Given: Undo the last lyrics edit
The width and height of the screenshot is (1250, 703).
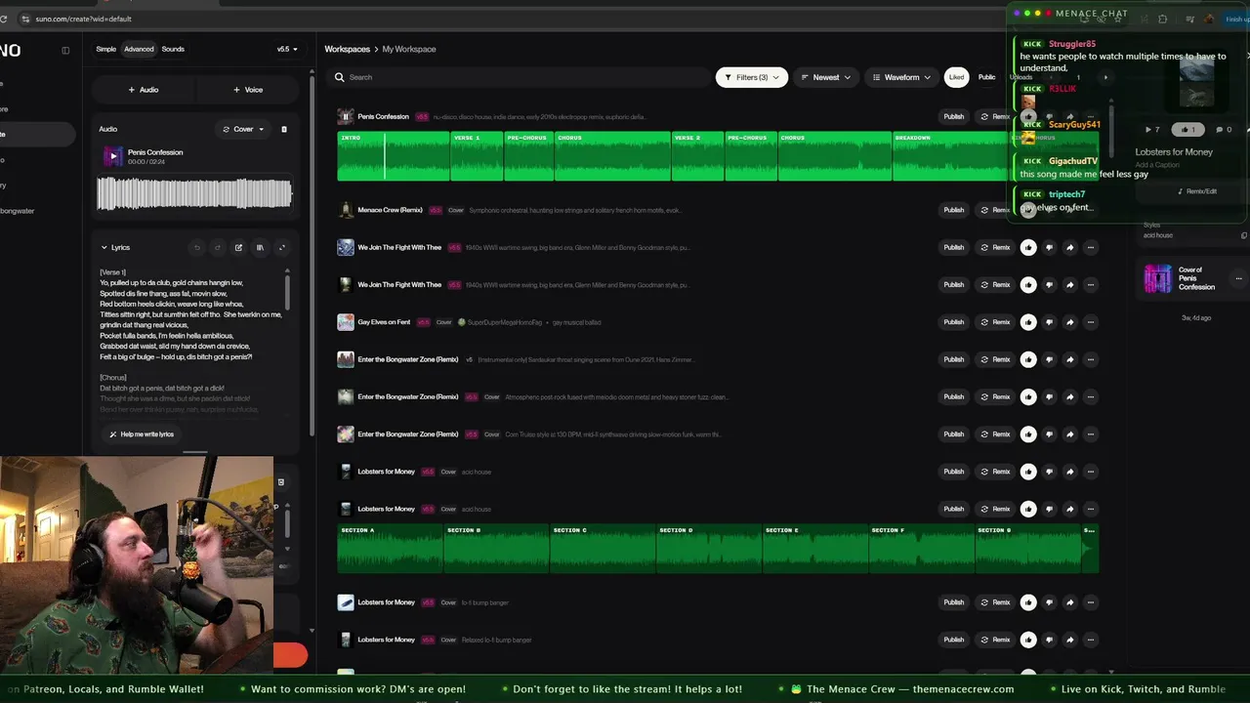Looking at the screenshot, I should pyautogui.click(x=196, y=248).
